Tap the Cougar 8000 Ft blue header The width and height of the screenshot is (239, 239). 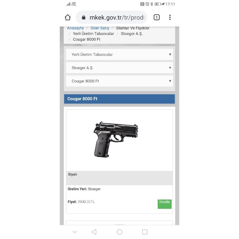pyautogui.click(x=119, y=99)
